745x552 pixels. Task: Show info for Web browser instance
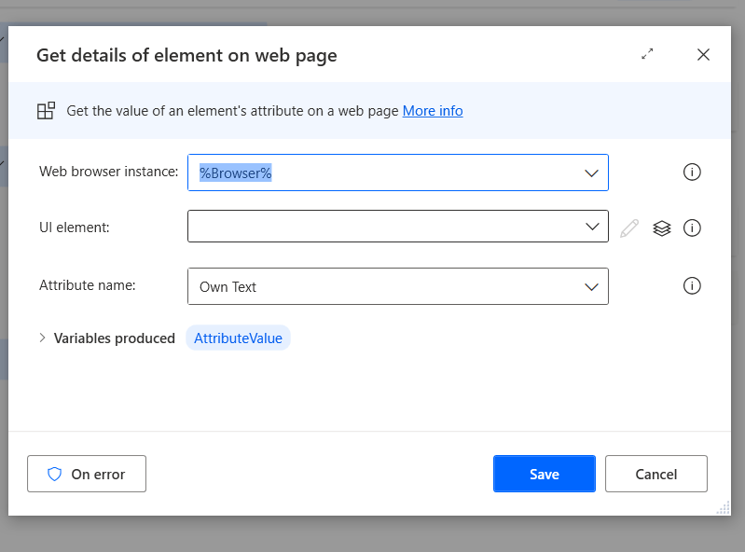(692, 172)
